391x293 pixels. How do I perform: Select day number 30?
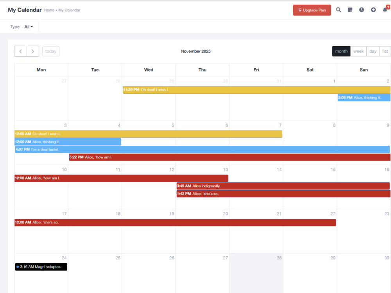pos(387,258)
